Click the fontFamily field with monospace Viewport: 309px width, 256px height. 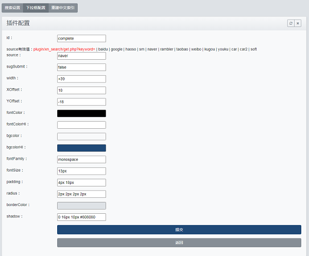(81, 160)
